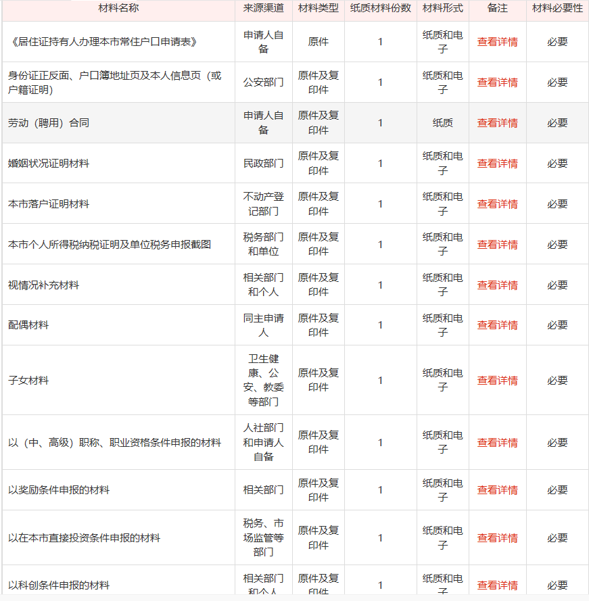Open 查看详情 for 视情况补充材料
The height and width of the screenshot is (601, 589).
click(497, 285)
